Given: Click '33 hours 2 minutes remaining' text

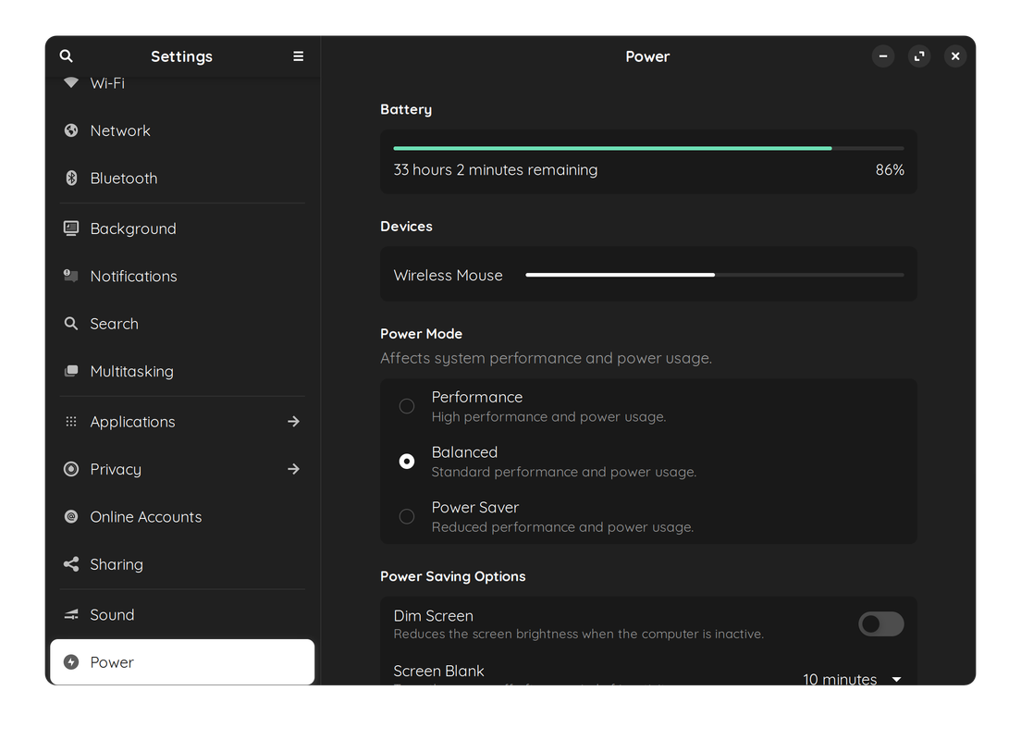Looking at the screenshot, I should (496, 170).
